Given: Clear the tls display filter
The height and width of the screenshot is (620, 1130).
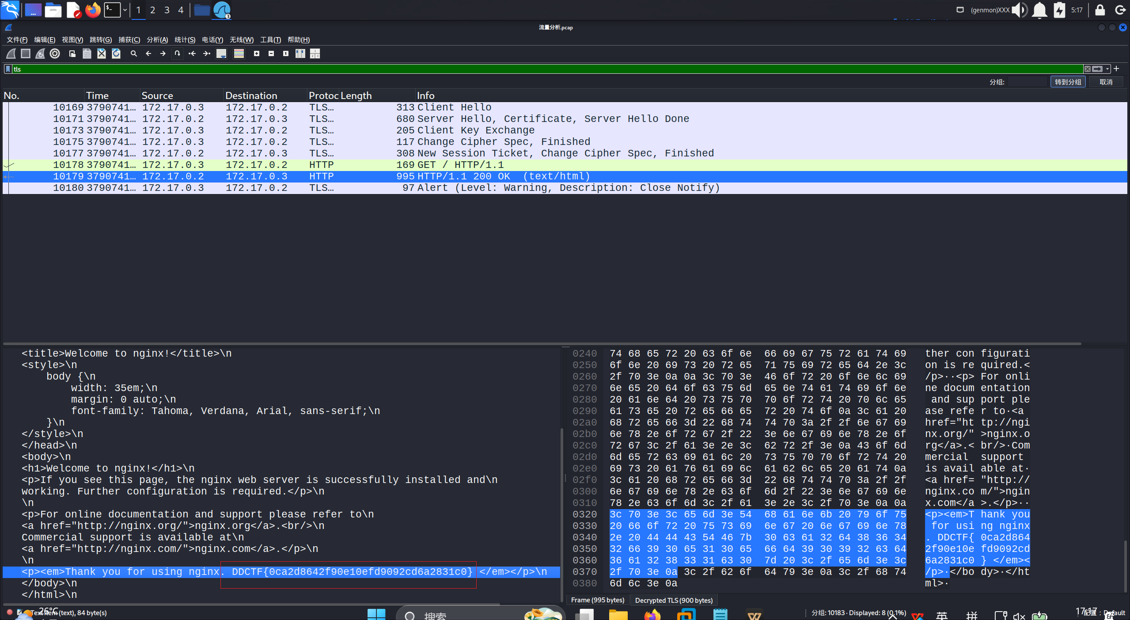Looking at the screenshot, I should 1088,69.
